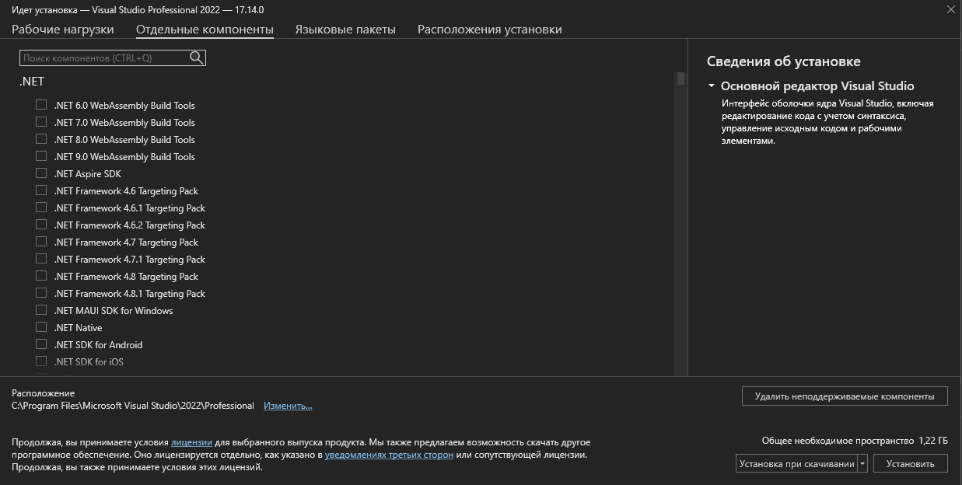The height and width of the screenshot is (485, 962).
Task: Select .NET MAUI SDK for Windows checkbox
Action: 41,310
